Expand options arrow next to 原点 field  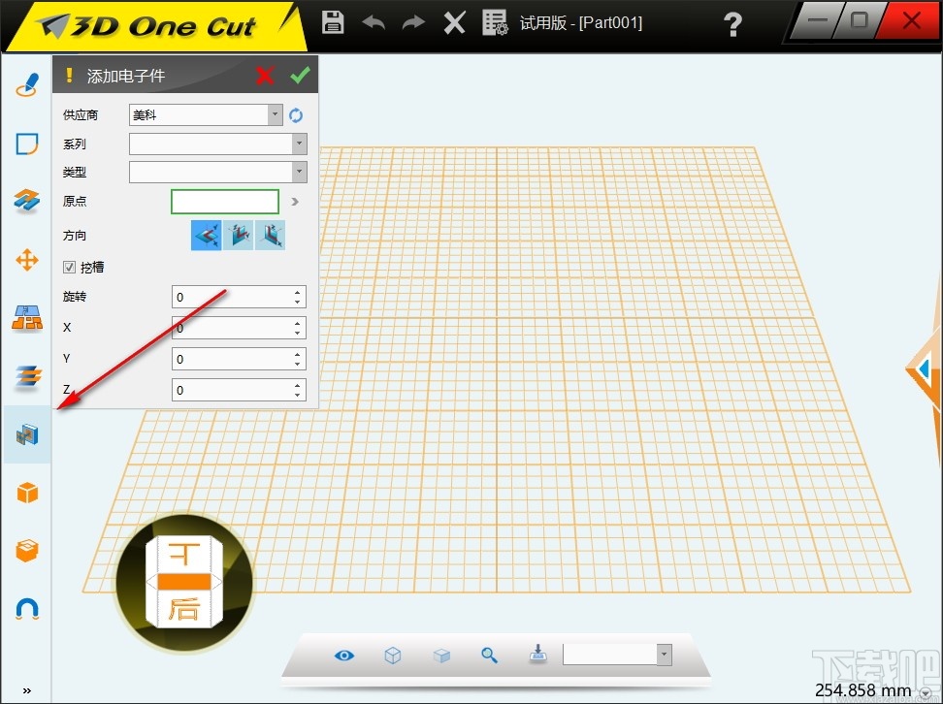point(295,202)
